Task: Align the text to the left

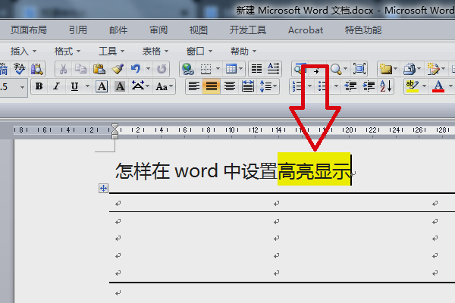Action: 194,86
